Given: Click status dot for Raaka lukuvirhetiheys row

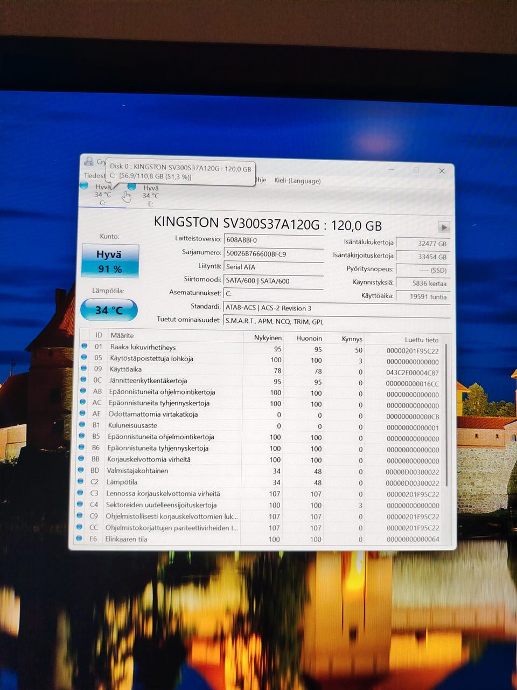Looking at the screenshot, I should tap(84, 346).
